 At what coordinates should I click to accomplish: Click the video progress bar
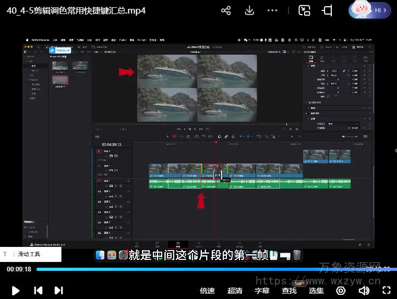tap(209, 269)
